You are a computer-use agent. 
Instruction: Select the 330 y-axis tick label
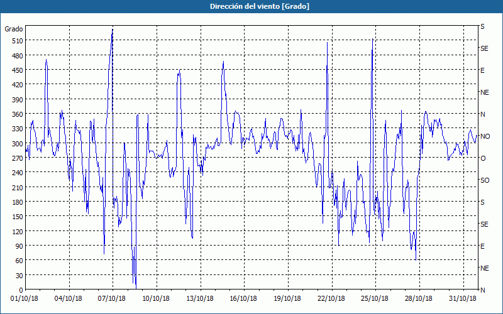click(x=17, y=129)
